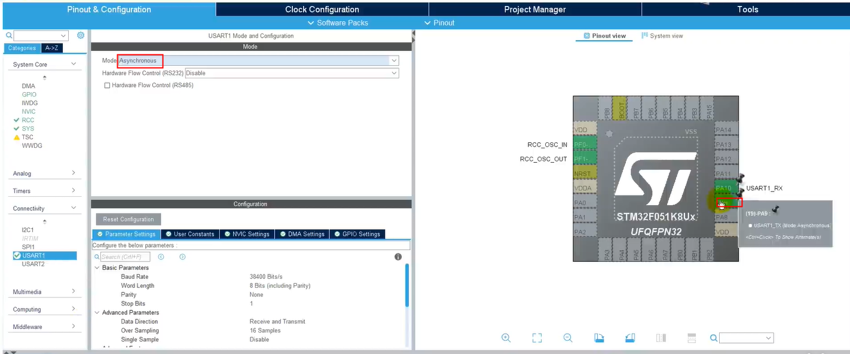The width and height of the screenshot is (850, 354).
Task: Switch category list to A->Z
Action: coord(52,48)
